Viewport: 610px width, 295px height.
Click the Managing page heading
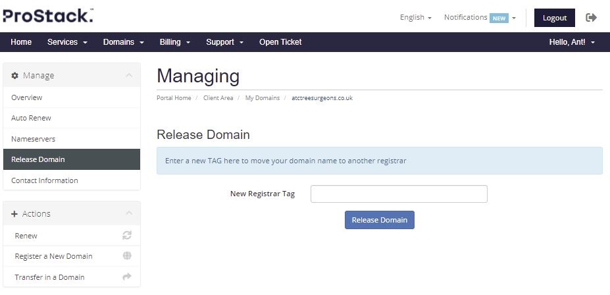tap(198, 76)
